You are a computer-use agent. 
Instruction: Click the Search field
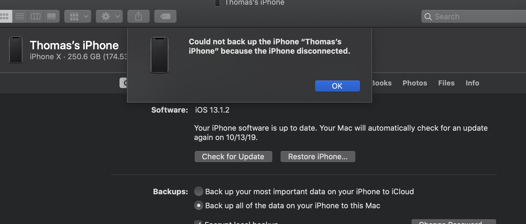pyautogui.click(x=474, y=16)
